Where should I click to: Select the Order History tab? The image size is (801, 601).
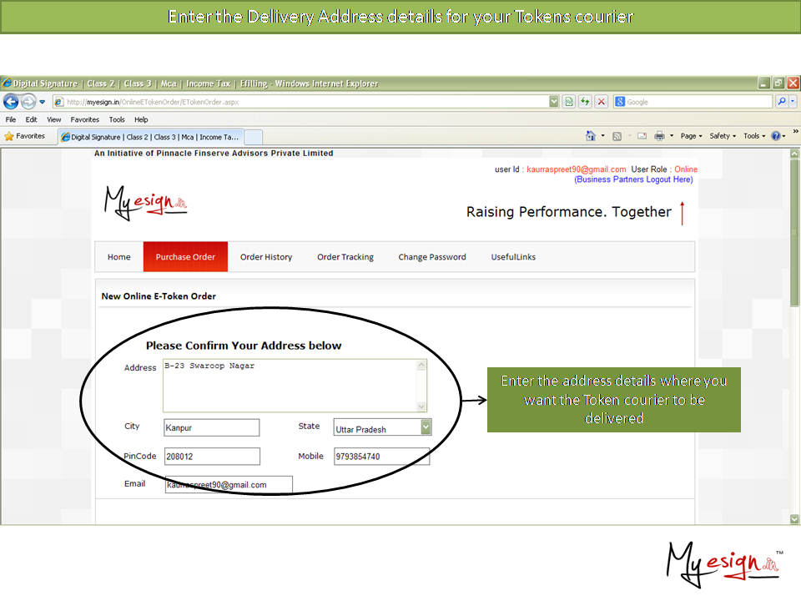point(266,257)
